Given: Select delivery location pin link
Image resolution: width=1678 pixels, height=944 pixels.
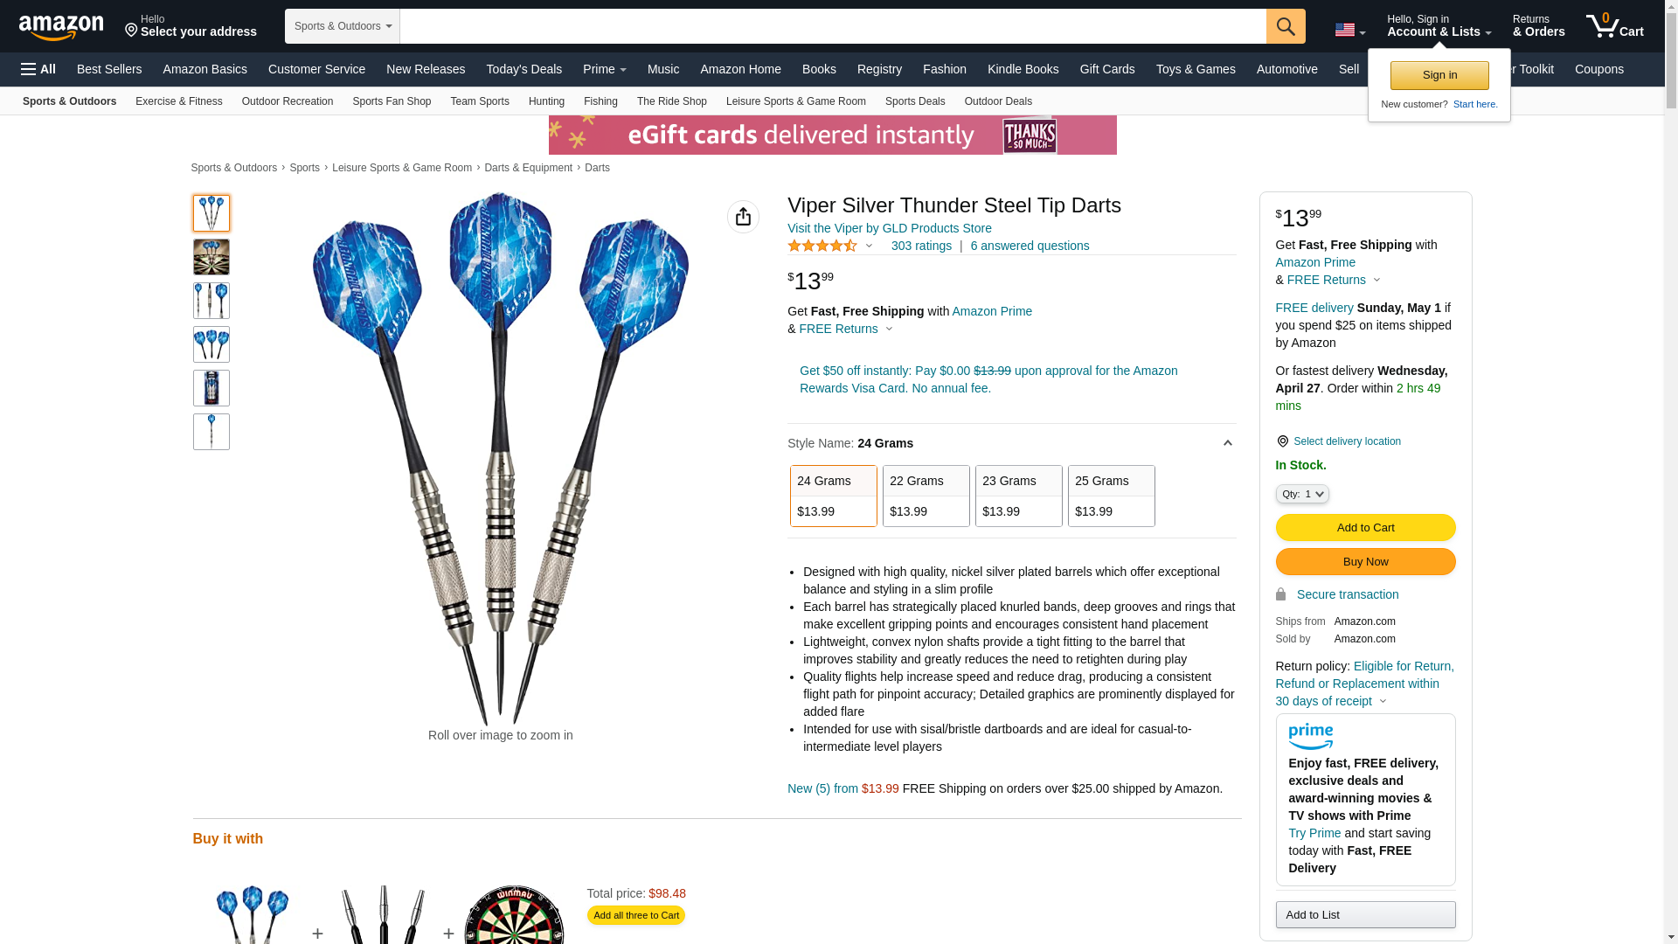Looking at the screenshot, I should pyautogui.click(x=1338, y=441).
